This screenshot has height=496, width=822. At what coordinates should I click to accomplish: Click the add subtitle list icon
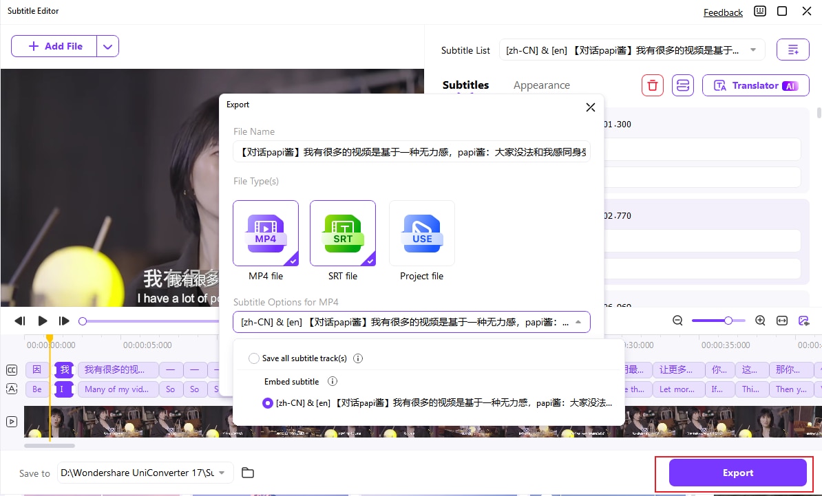(792, 50)
